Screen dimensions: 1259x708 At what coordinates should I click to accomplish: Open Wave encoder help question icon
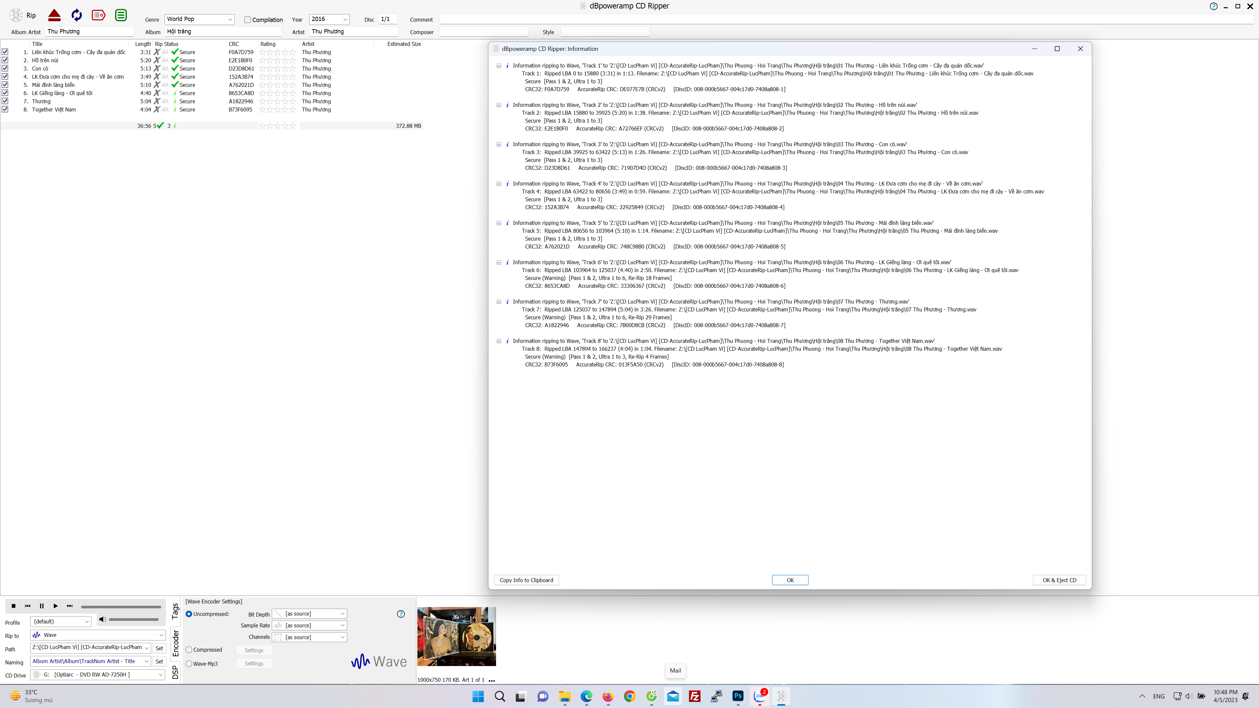click(401, 614)
